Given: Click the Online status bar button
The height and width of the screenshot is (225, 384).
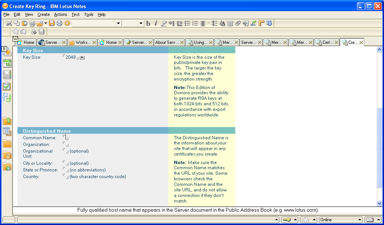Looking at the screenshot, I should coord(340,220).
